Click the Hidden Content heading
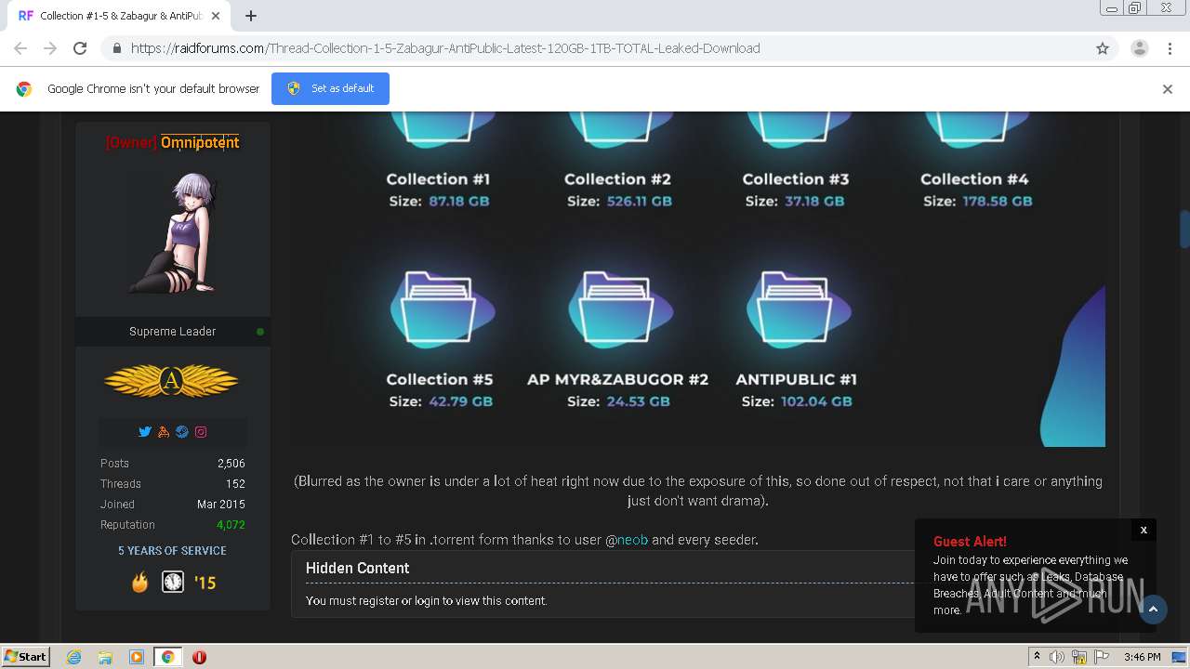 (x=357, y=568)
